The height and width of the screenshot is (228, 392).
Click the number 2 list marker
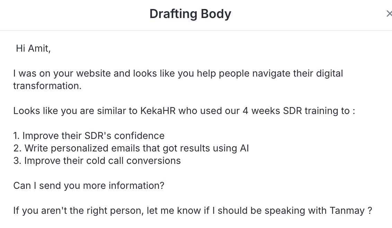pyautogui.click(x=17, y=148)
